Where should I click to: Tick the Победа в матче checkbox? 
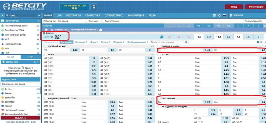click(x=159, y=46)
